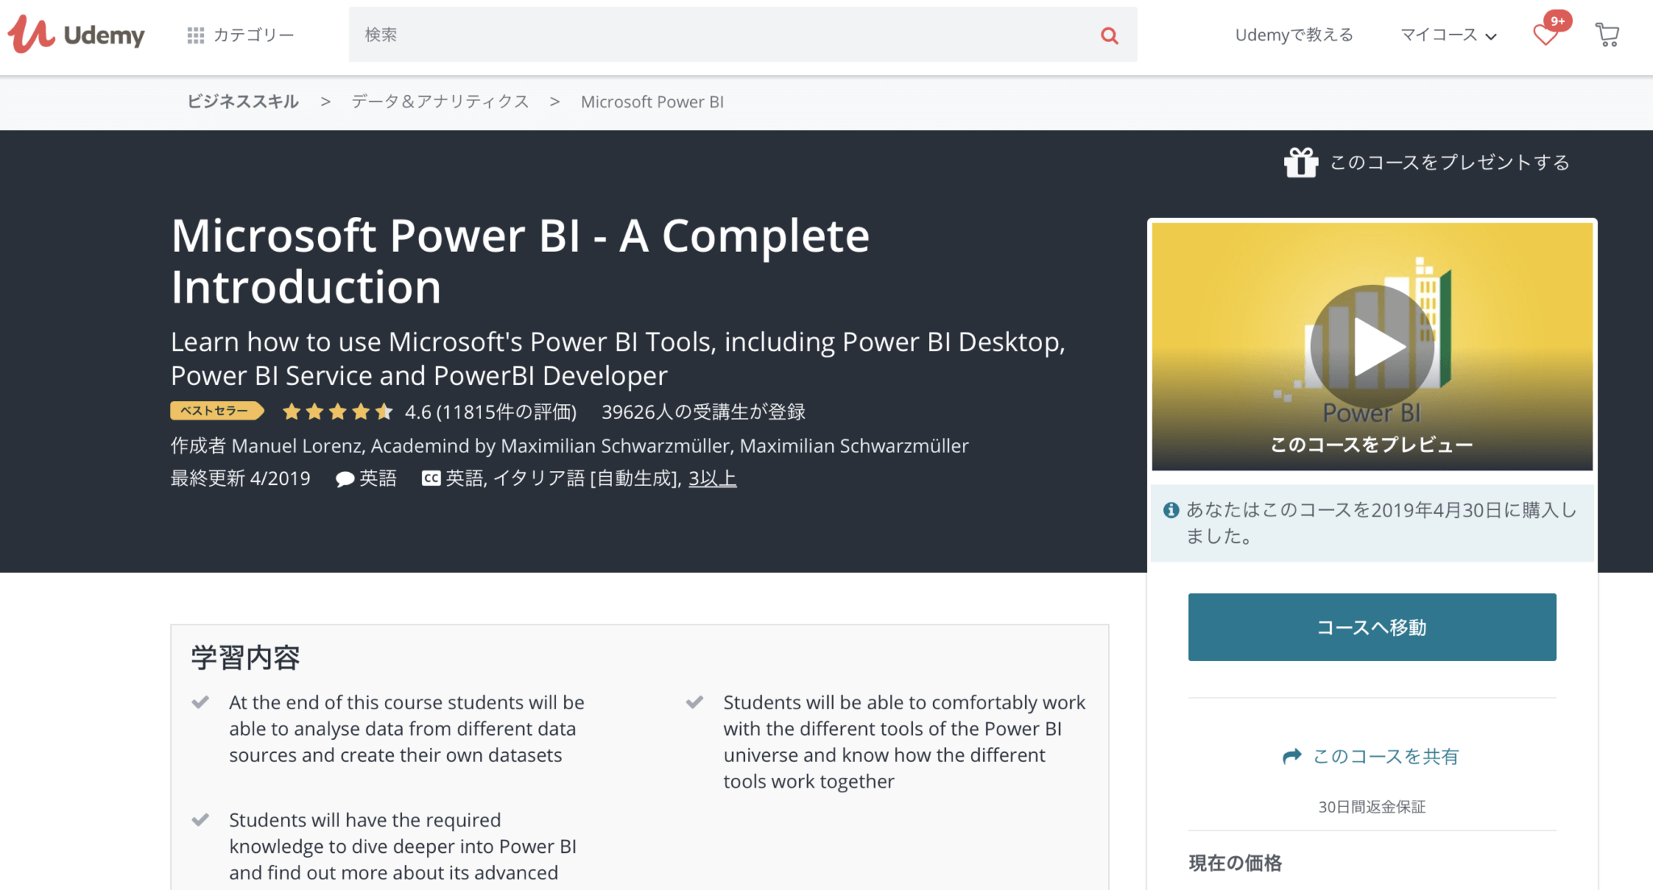Go to データ&アナリティクス breadcrumb

click(x=440, y=102)
